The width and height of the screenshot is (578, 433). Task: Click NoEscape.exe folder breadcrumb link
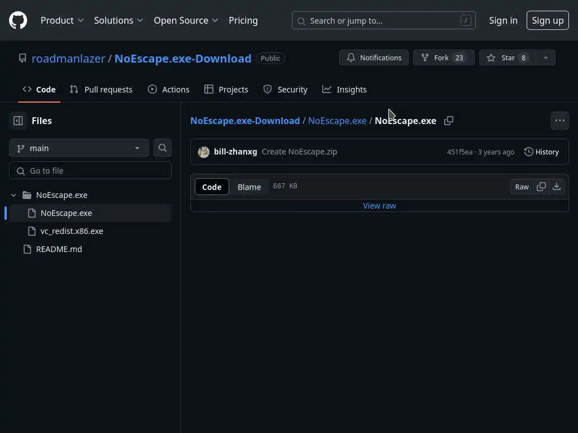[338, 121]
